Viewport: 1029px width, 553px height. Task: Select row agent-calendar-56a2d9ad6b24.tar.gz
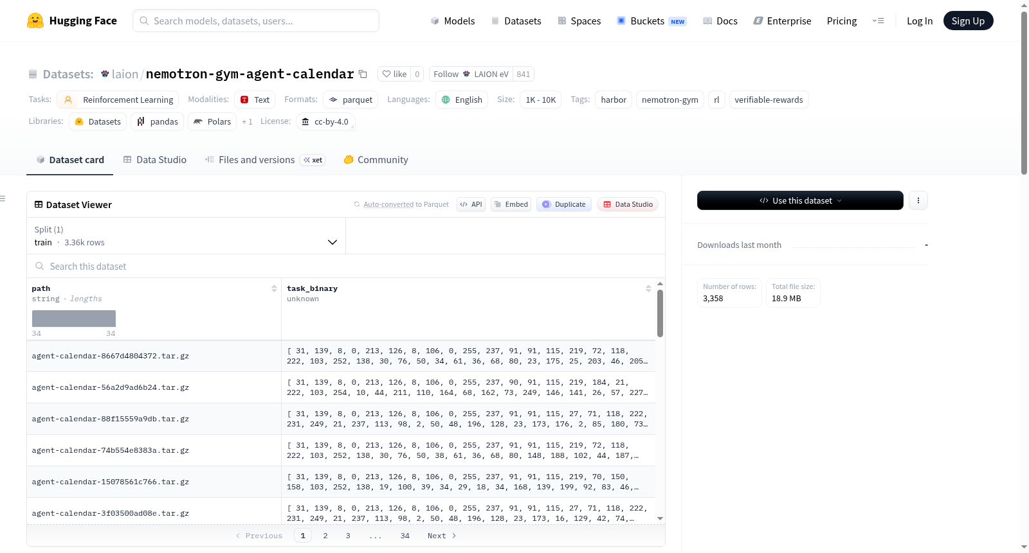coord(341,387)
